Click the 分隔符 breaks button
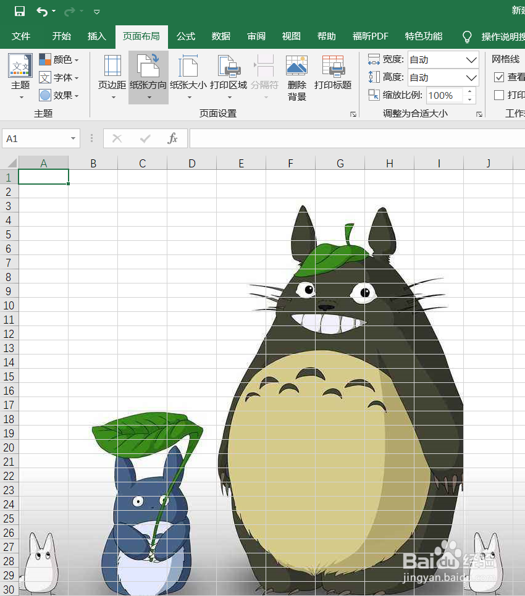 pyautogui.click(x=265, y=77)
